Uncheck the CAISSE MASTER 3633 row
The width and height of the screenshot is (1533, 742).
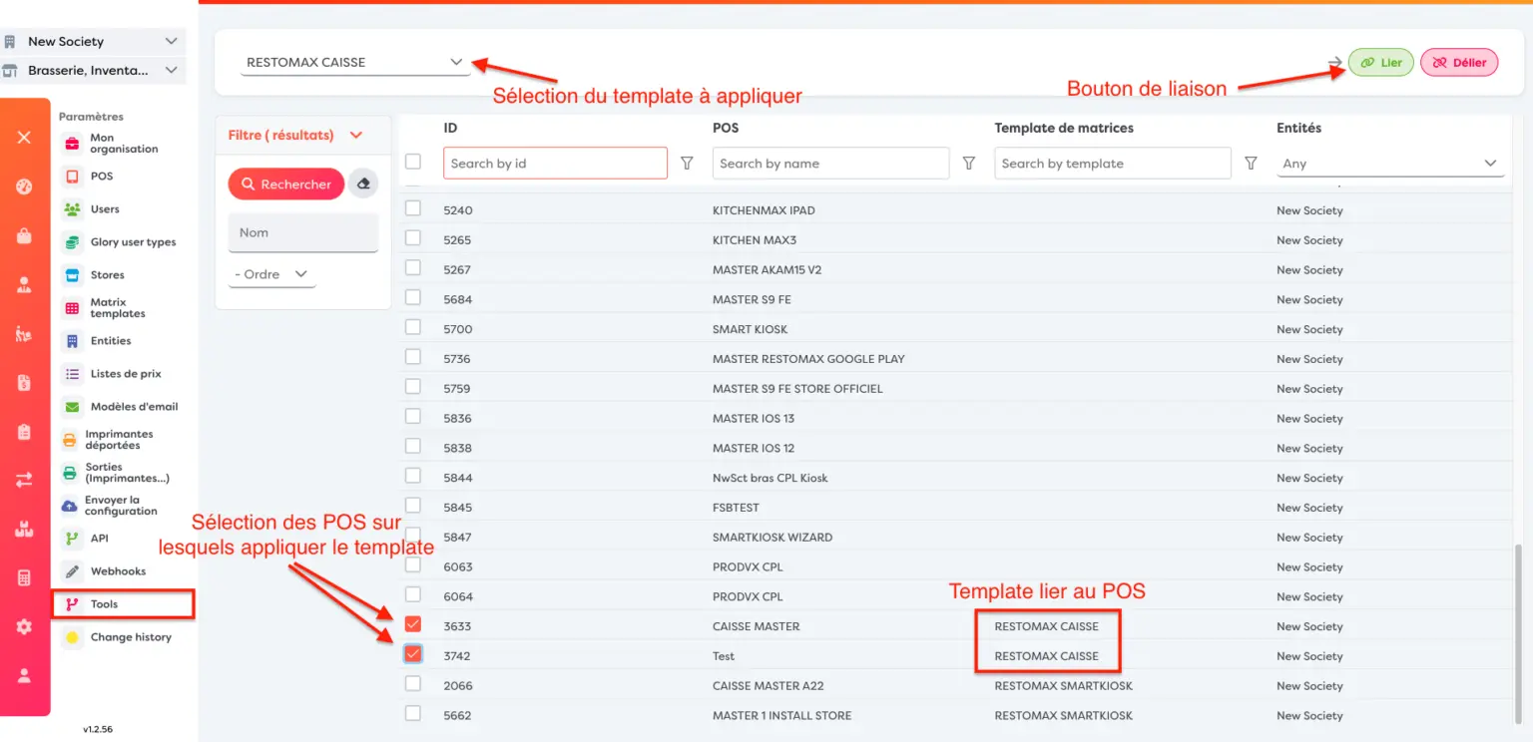pos(413,624)
